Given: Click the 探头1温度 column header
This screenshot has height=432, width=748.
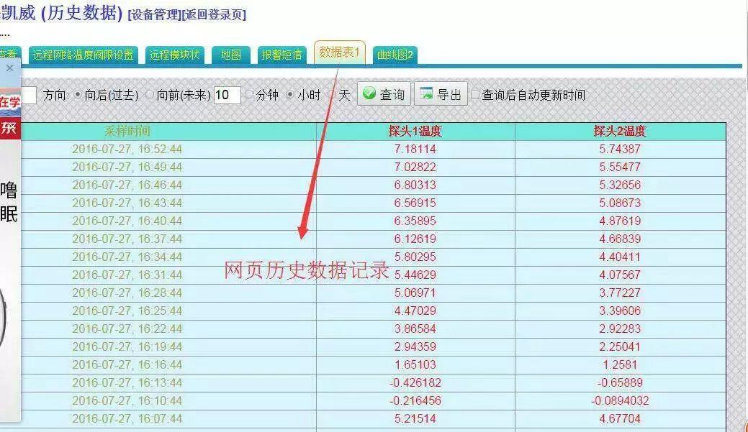Looking at the screenshot, I should click(415, 131).
